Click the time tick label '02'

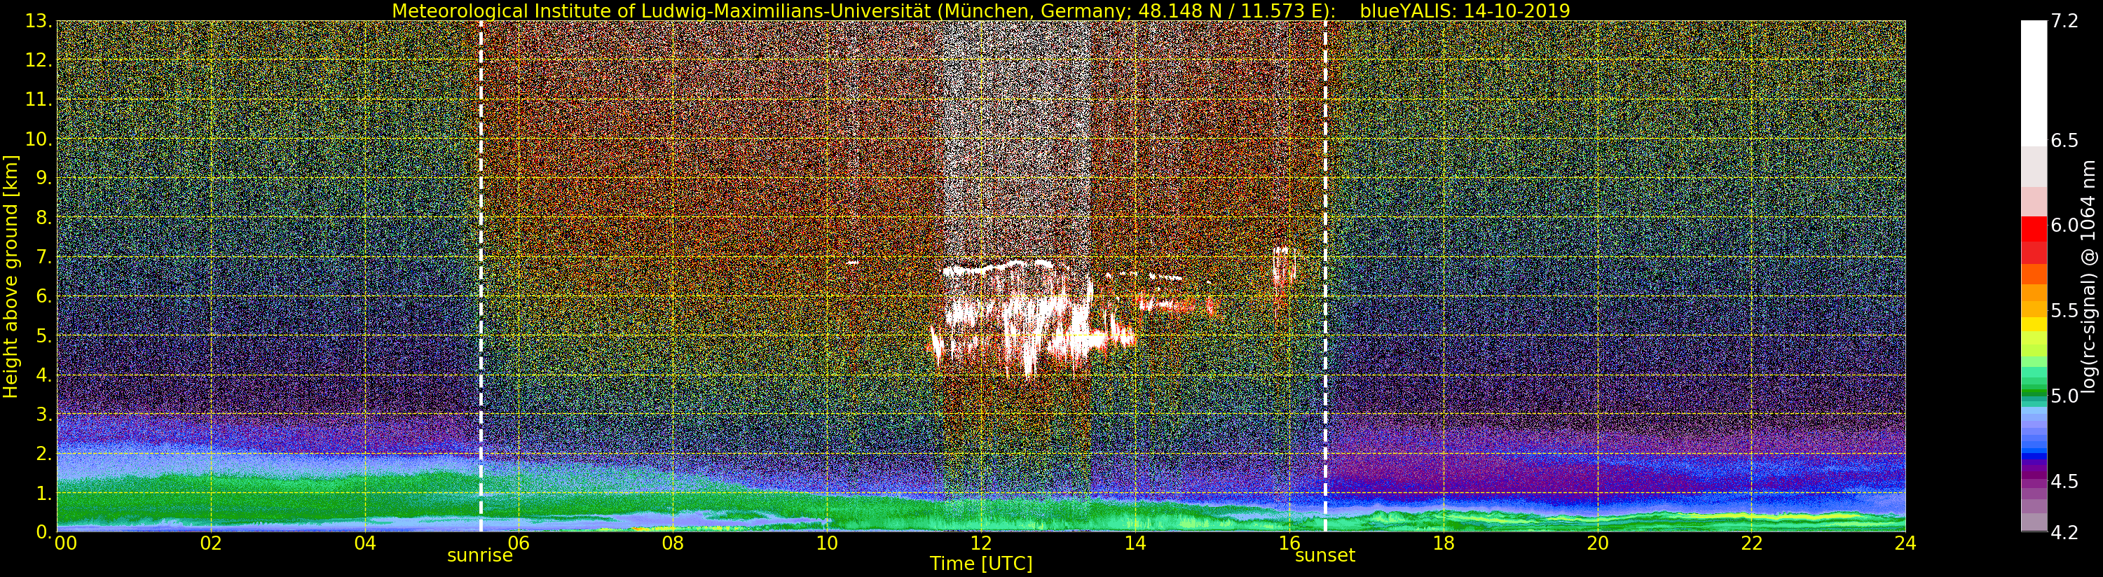(211, 543)
